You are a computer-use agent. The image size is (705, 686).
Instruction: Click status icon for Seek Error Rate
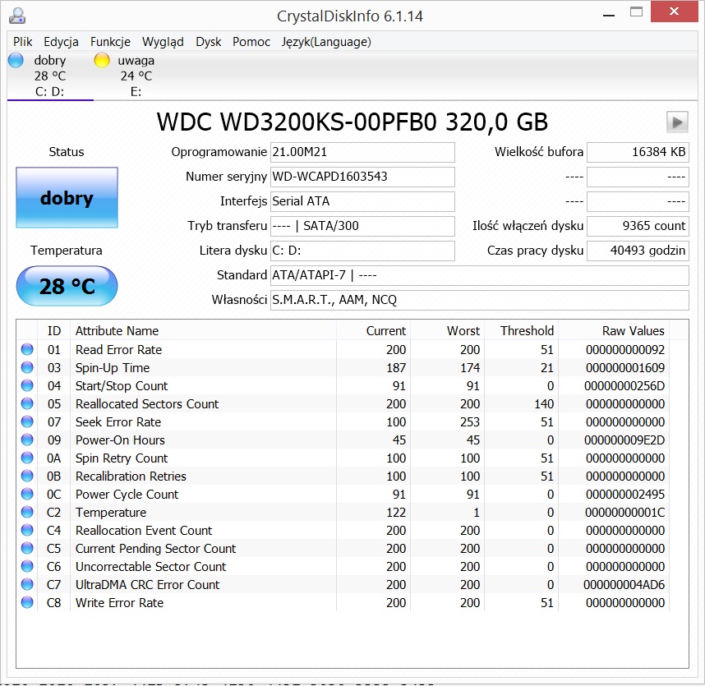[27, 421]
